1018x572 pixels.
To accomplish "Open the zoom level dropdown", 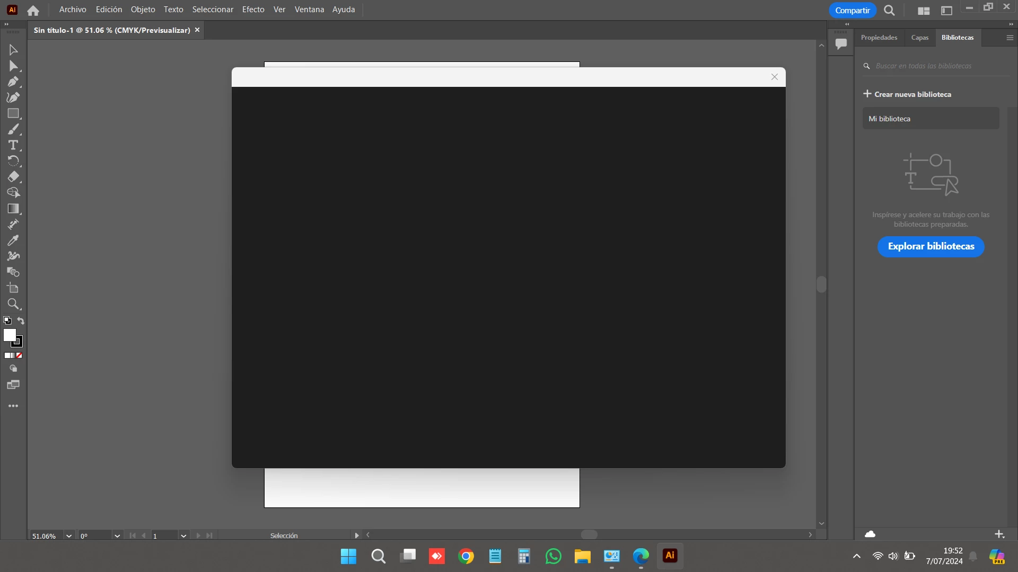I will (x=68, y=536).
